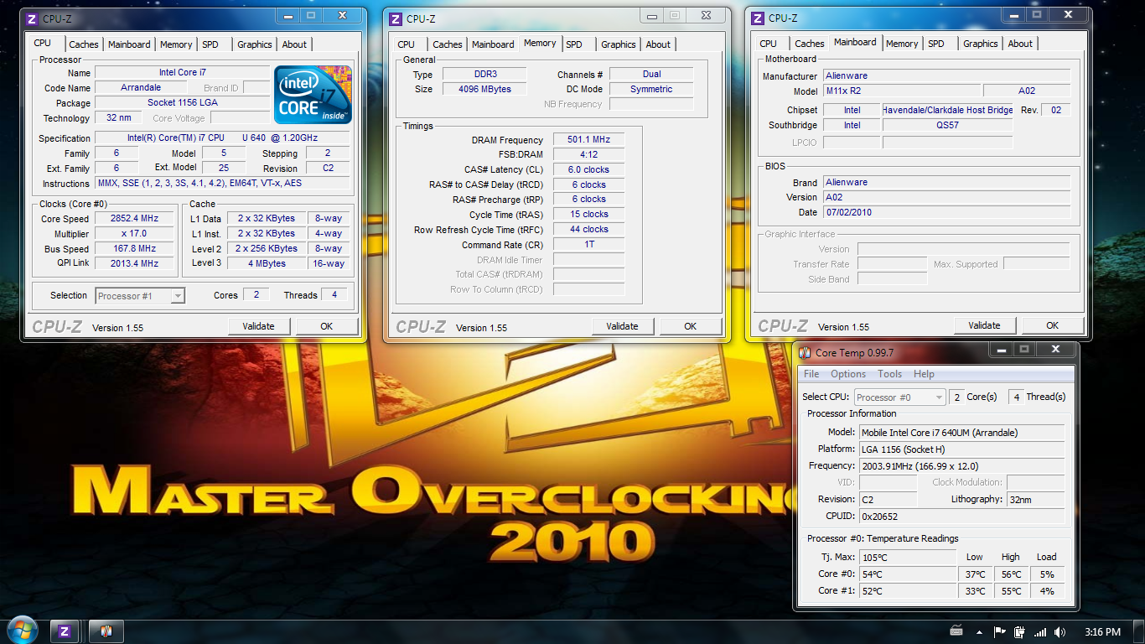1145x644 pixels.
Task: Click Specification field Intel(R) Core(TM) i7
Action: [222, 138]
